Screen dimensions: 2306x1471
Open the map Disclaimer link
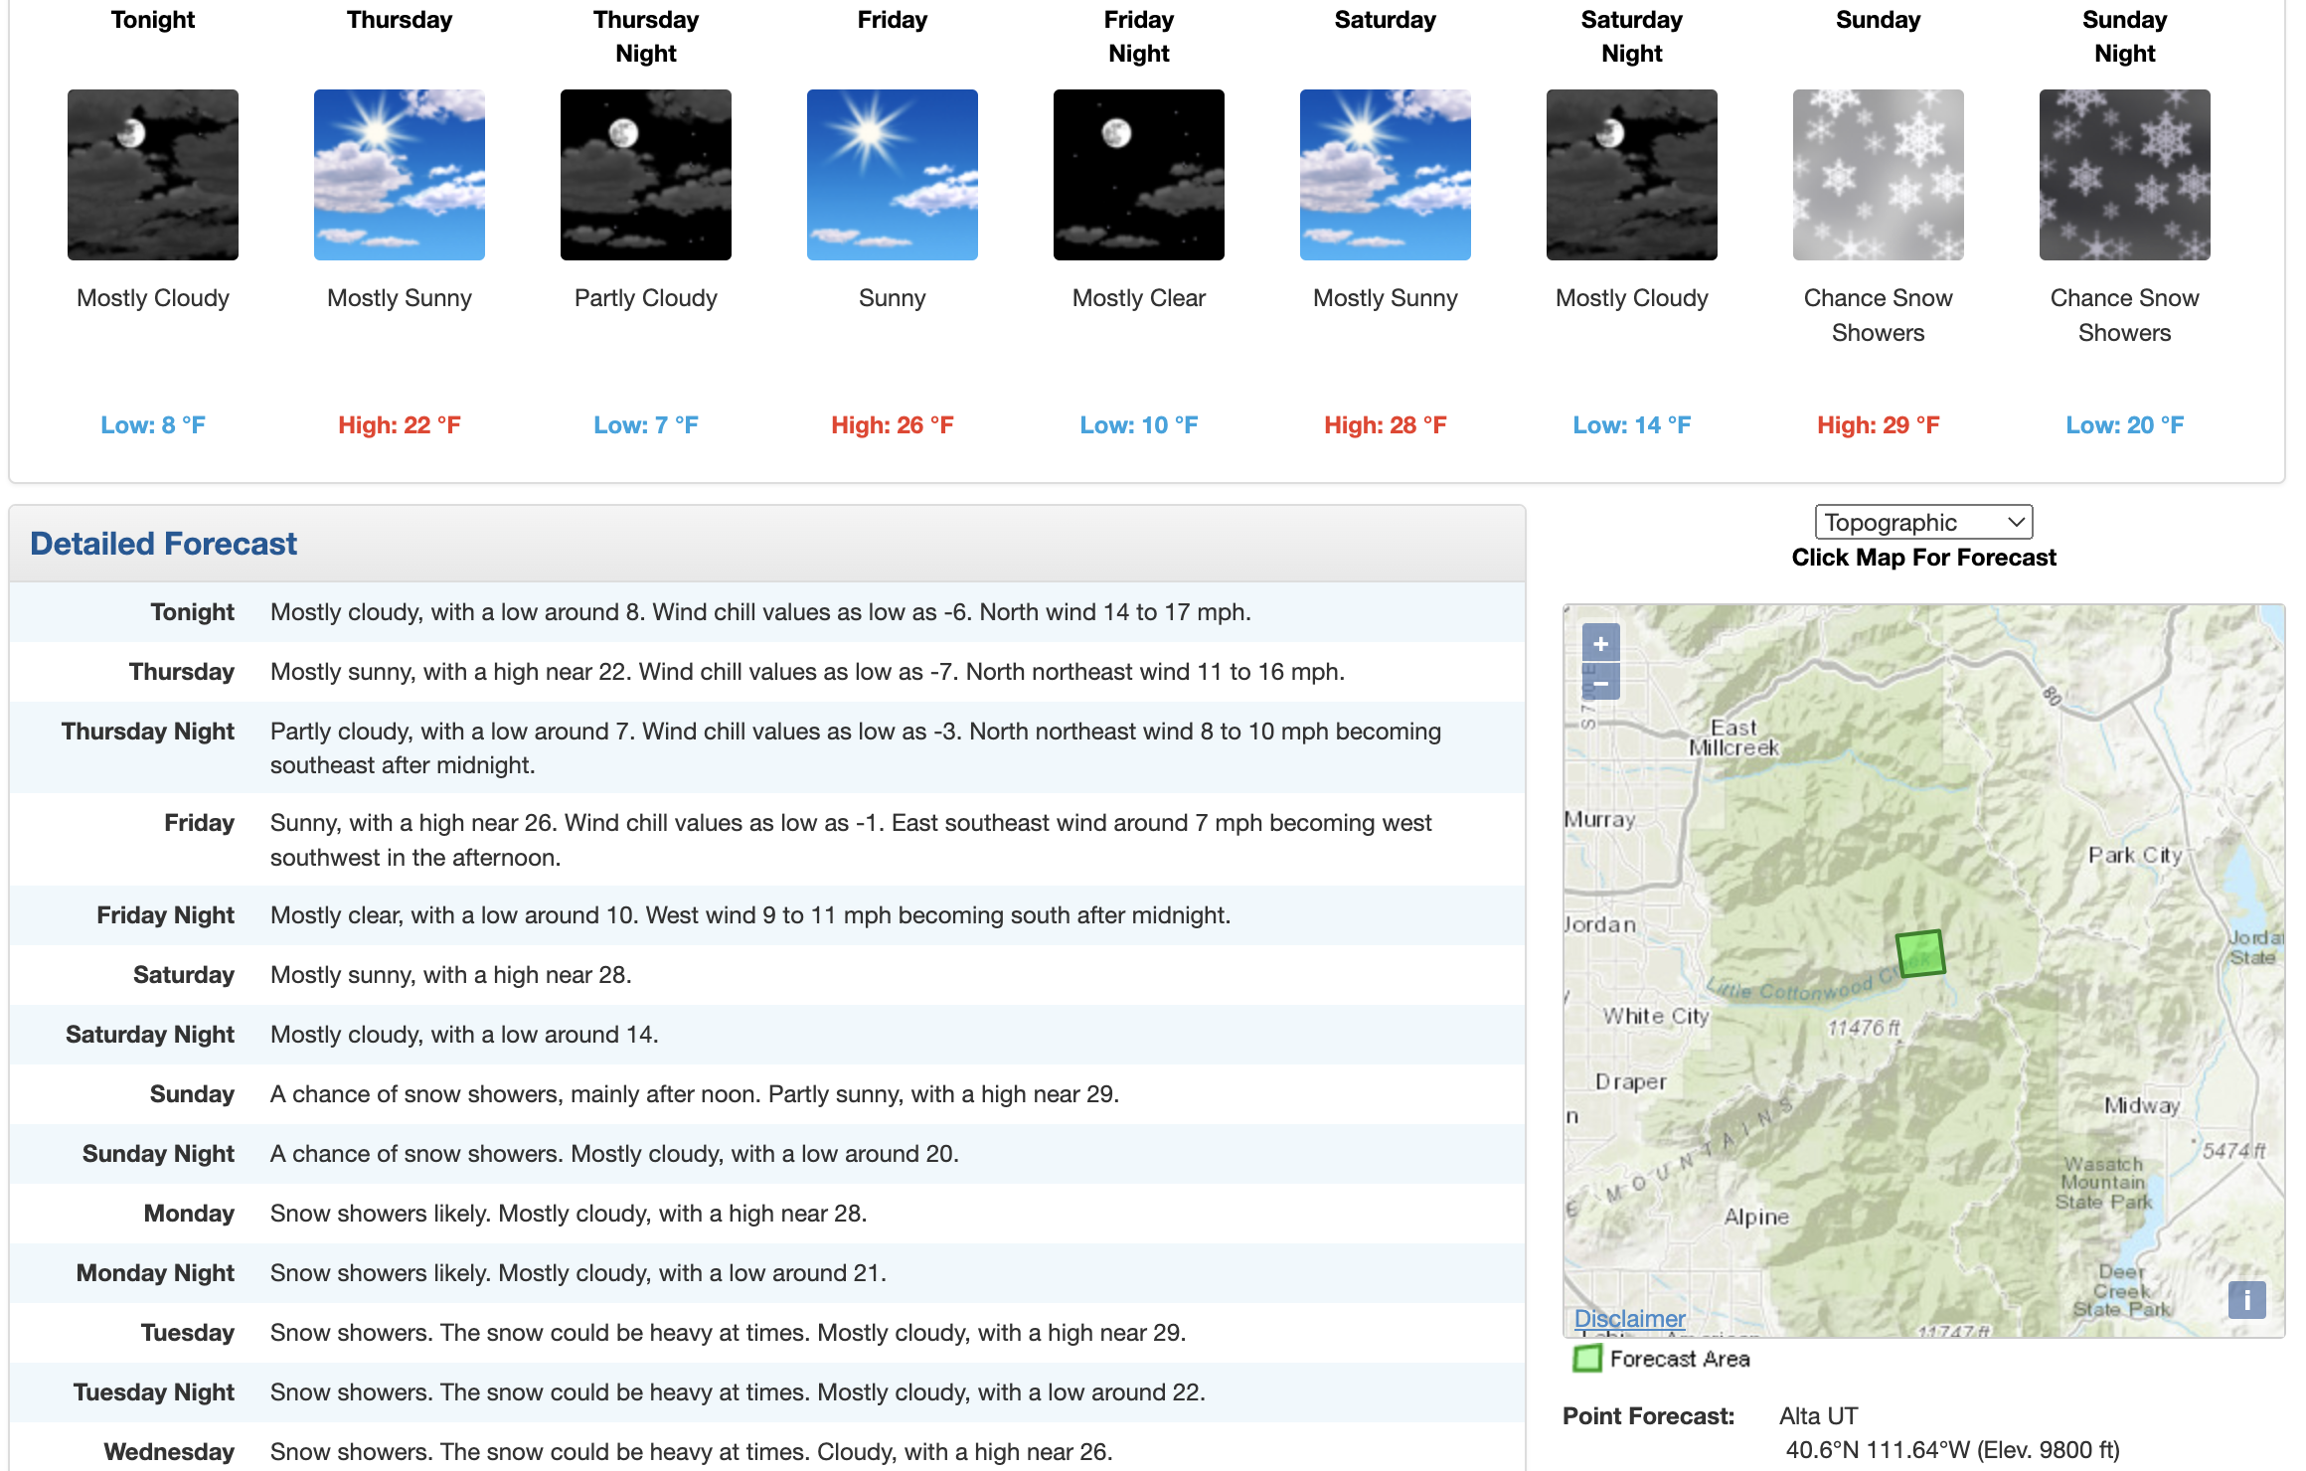[x=1629, y=1318]
